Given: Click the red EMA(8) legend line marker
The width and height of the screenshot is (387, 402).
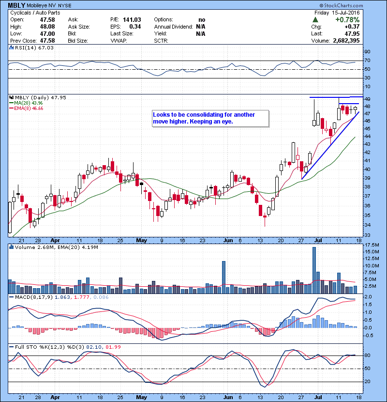Looking at the screenshot, I should 11,108.
